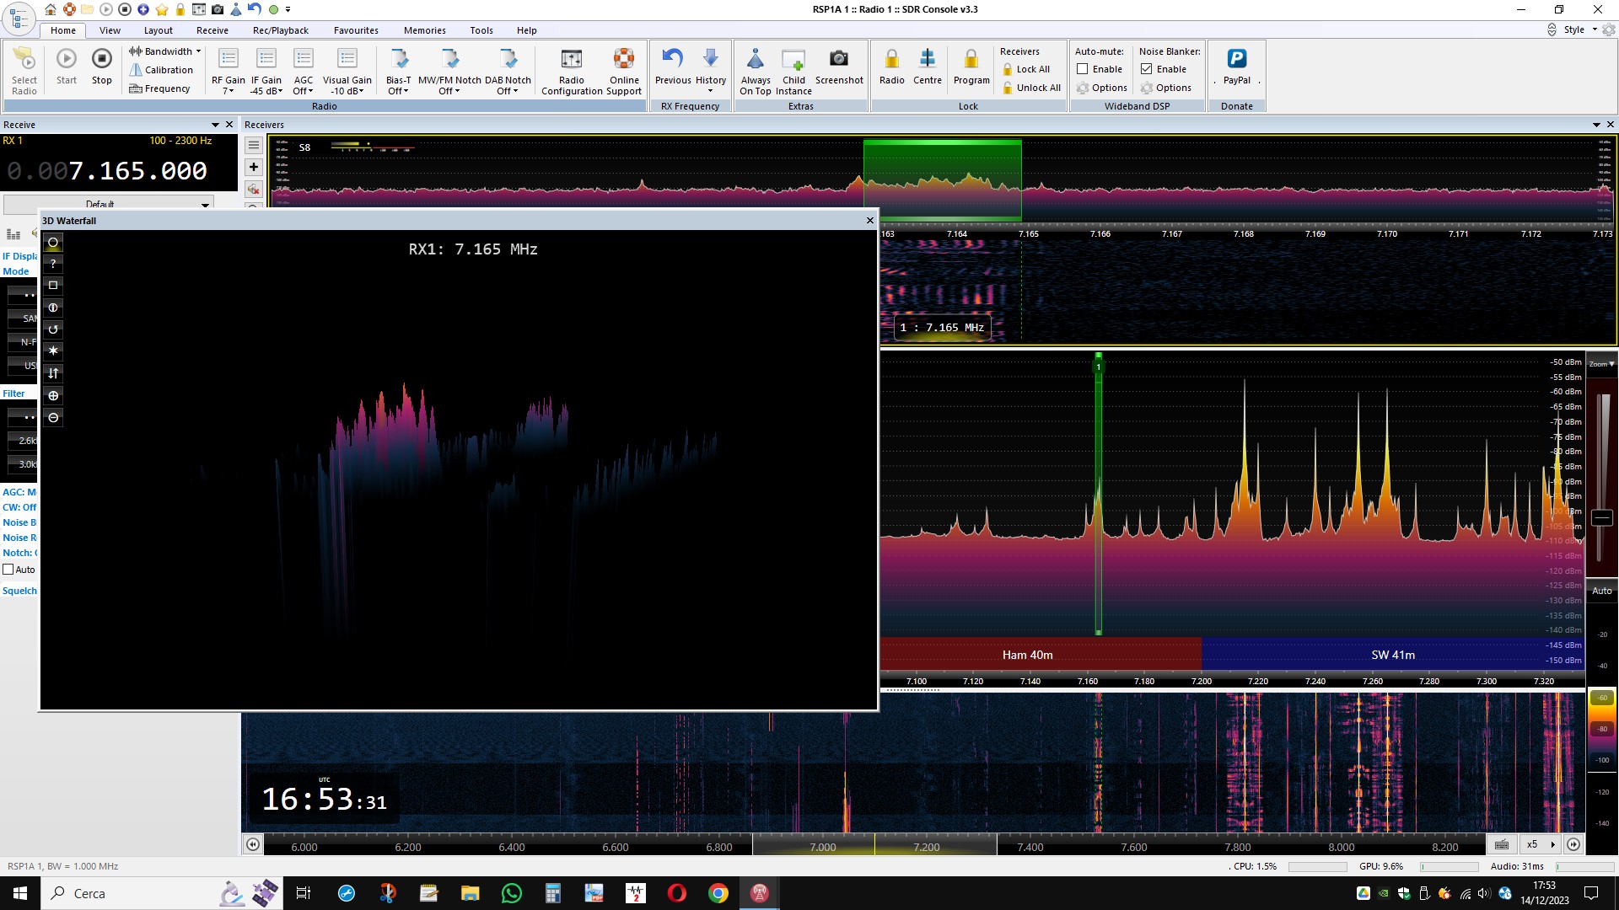Image resolution: width=1619 pixels, height=910 pixels.
Task: Select the Always On Top icon
Action: pyautogui.click(x=755, y=59)
